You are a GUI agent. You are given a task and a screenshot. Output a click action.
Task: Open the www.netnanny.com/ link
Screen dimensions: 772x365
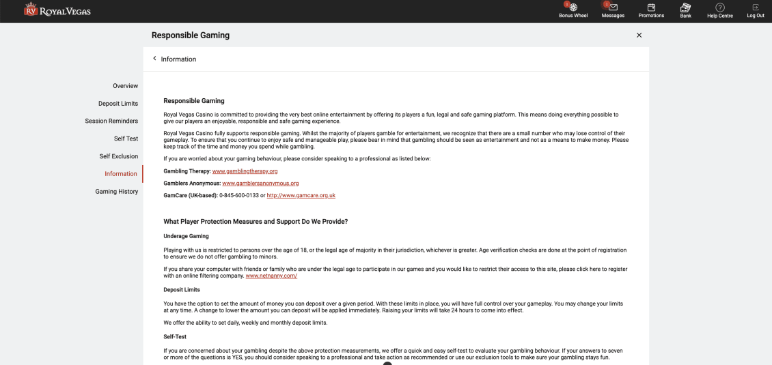[x=271, y=276]
